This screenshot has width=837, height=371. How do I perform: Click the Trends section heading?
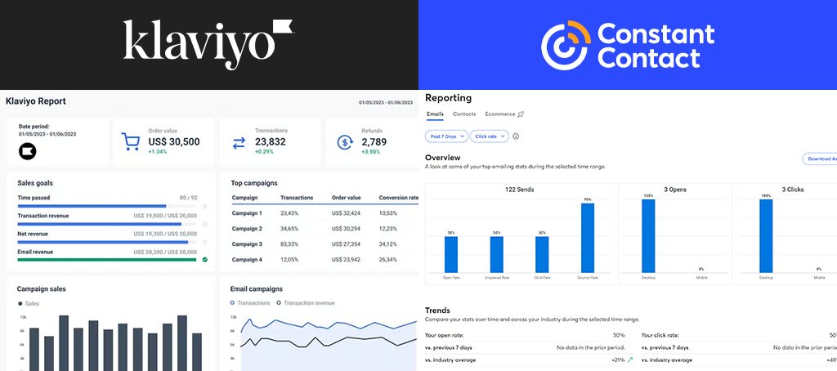(437, 311)
